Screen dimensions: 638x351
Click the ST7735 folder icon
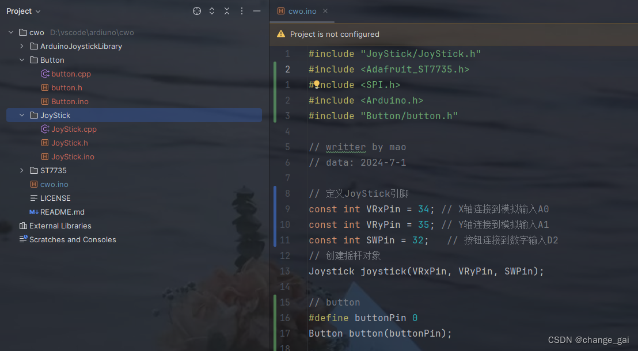point(34,170)
